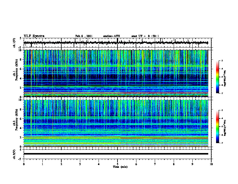Image resolution: width=238 pixels, height=184 pixels.
Task: Click the "Time (min)" x-axis label
Action: 120,167
